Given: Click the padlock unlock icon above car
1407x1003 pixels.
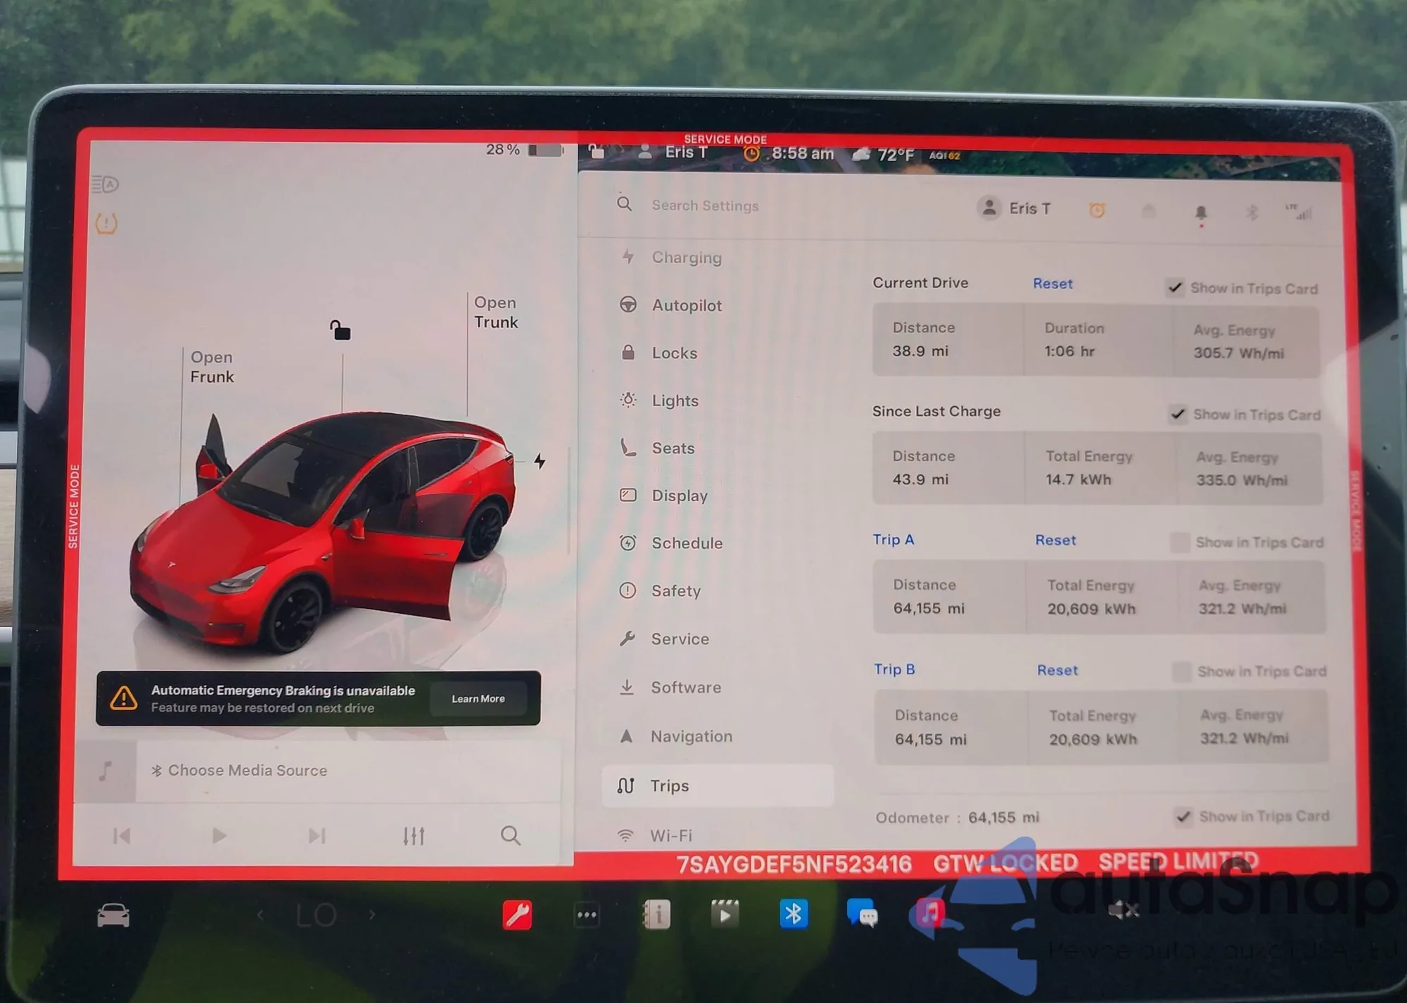Looking at the screenshot, I should click(x=340, y=329).
